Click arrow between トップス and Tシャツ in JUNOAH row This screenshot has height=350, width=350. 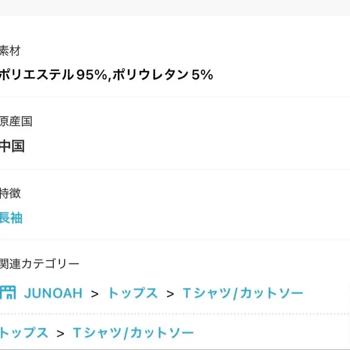click(x=170, y=294)
